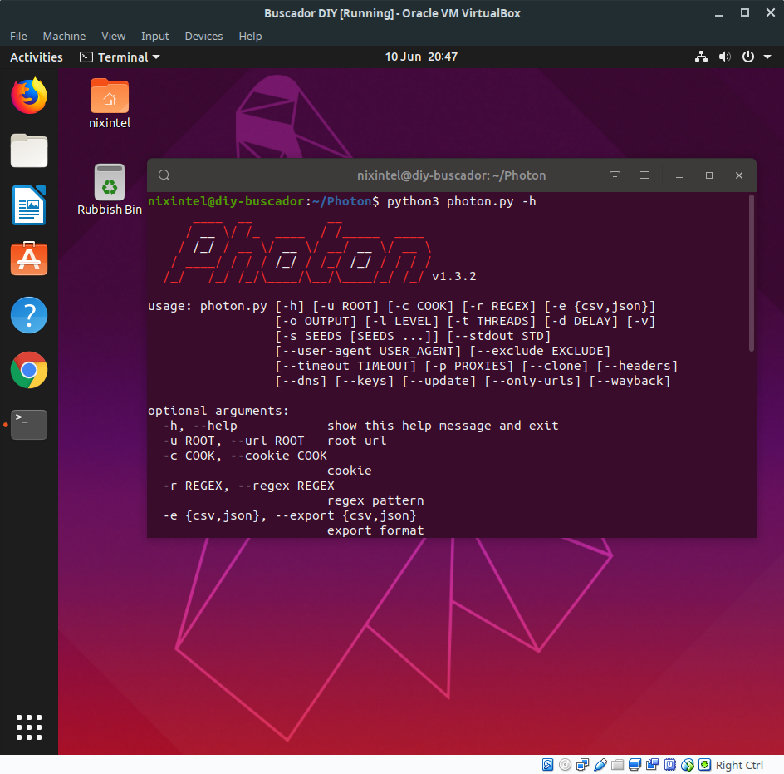Open the Rubbish Bin desktop icon

point(110,190)
